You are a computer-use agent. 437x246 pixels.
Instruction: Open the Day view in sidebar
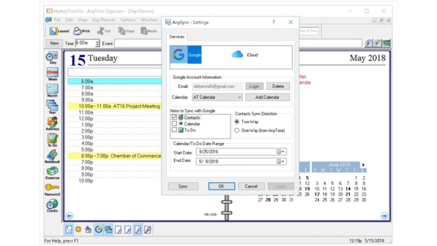coord(53,58)
